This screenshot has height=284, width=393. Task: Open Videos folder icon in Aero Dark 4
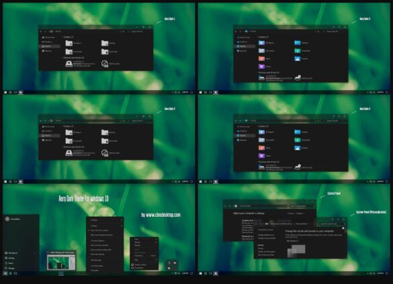(261, 156)
